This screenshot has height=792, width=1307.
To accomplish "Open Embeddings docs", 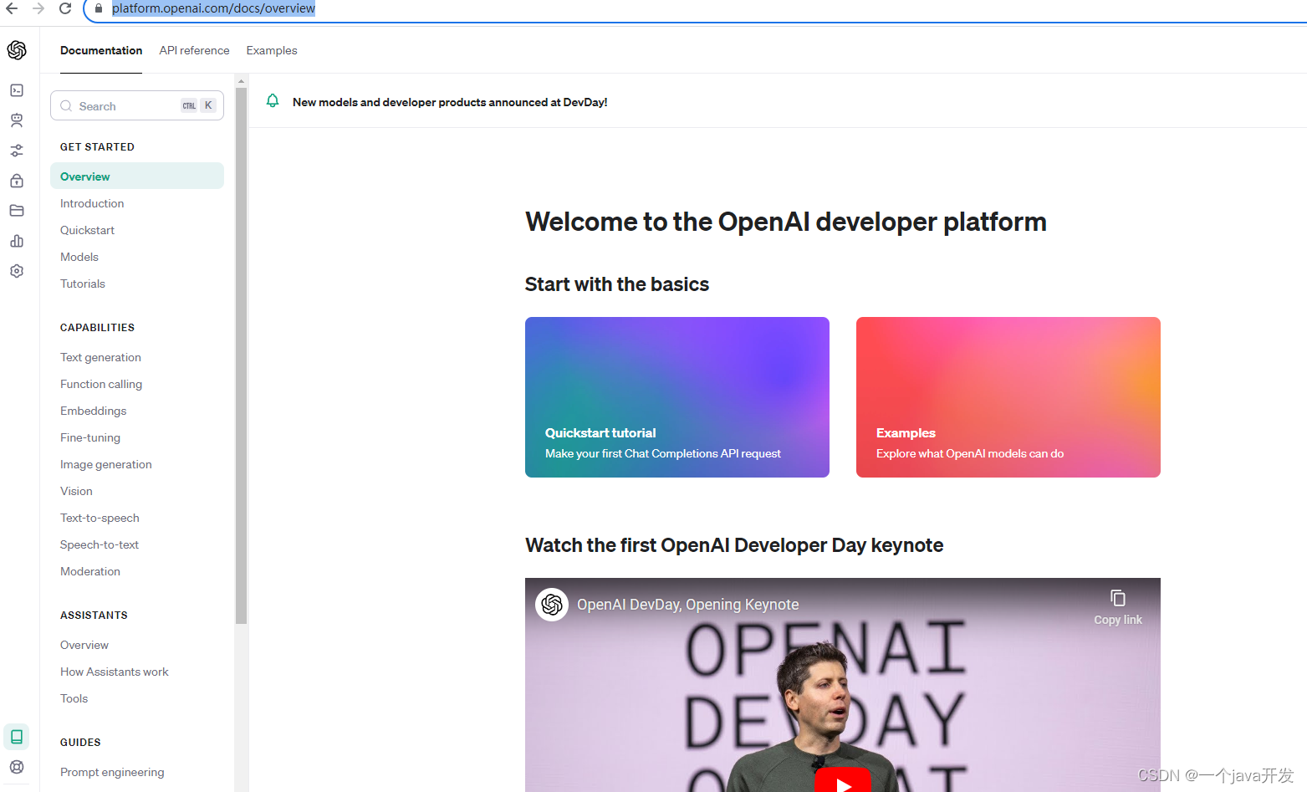I will pos(94,411).
